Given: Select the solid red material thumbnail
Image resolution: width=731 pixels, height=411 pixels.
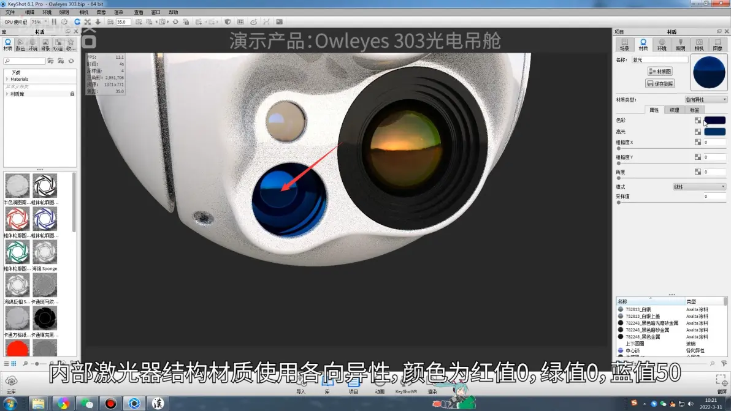Looking at the screenshot, I should pos(17,348).
